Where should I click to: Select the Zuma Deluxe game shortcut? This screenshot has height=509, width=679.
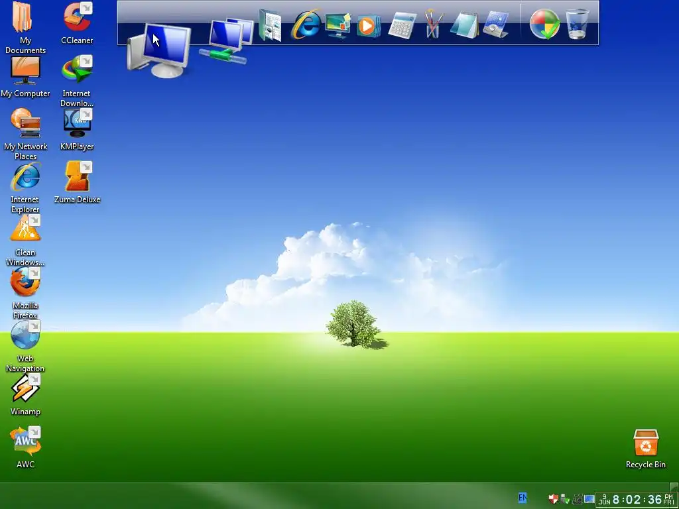tap(77, 176)
